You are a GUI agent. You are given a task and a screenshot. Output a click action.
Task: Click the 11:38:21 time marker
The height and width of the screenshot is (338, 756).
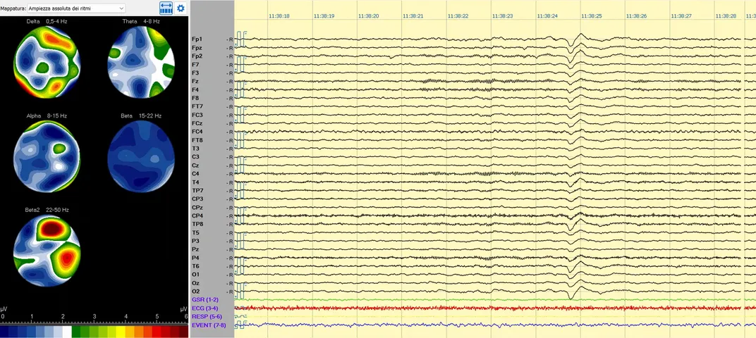(x=413, y=16)
